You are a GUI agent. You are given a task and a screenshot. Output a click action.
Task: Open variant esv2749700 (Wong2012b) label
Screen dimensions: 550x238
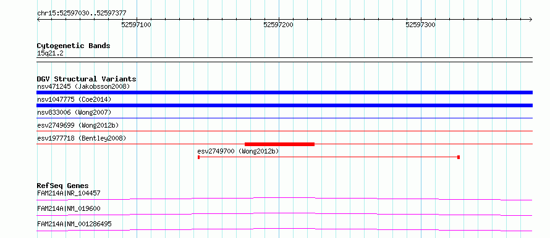pyautogui.click(x=238, y=151)
